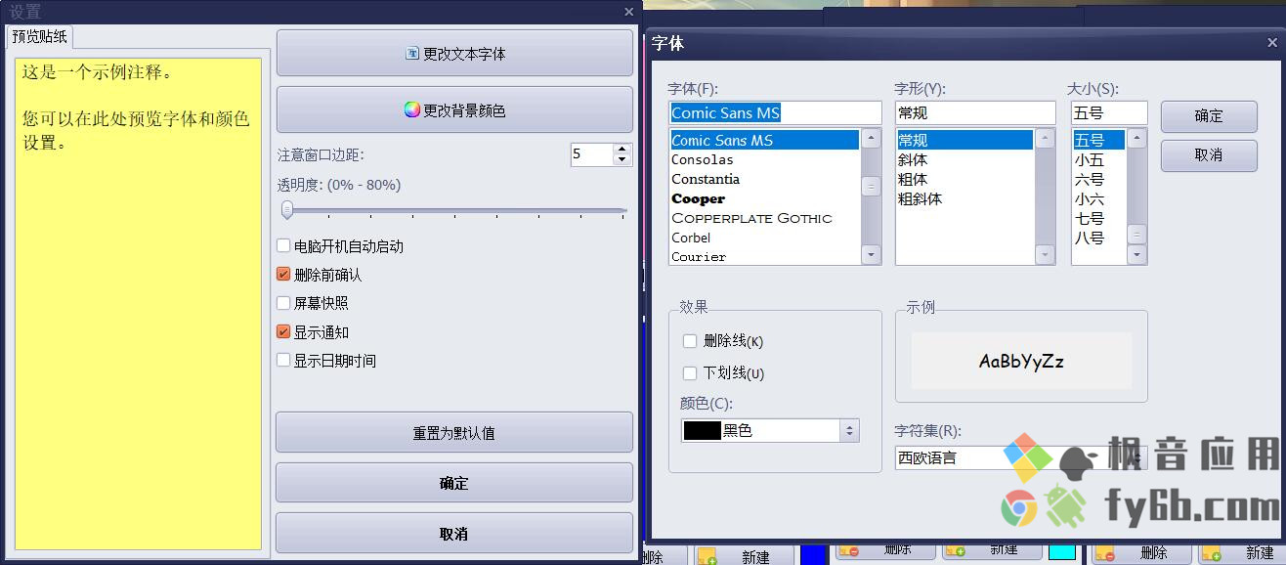Choose 粗体 in the 字形 list
Screen dimensions: 1286x565
964,179
